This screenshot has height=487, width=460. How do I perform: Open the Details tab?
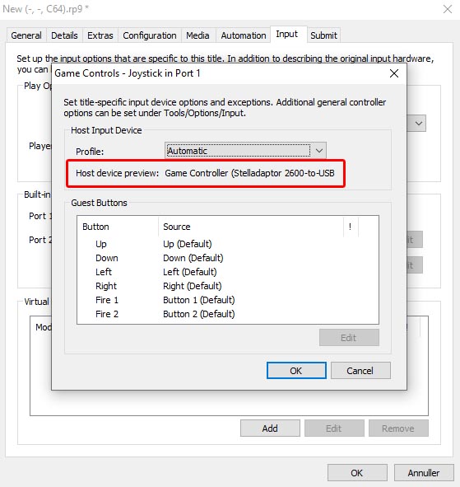coord(64,35)
